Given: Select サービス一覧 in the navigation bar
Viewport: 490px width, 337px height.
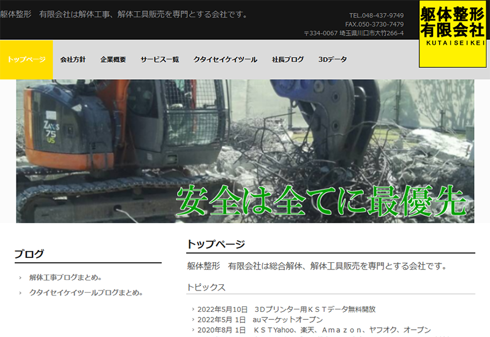Looking at the screenshot, I should click(160, 59).
